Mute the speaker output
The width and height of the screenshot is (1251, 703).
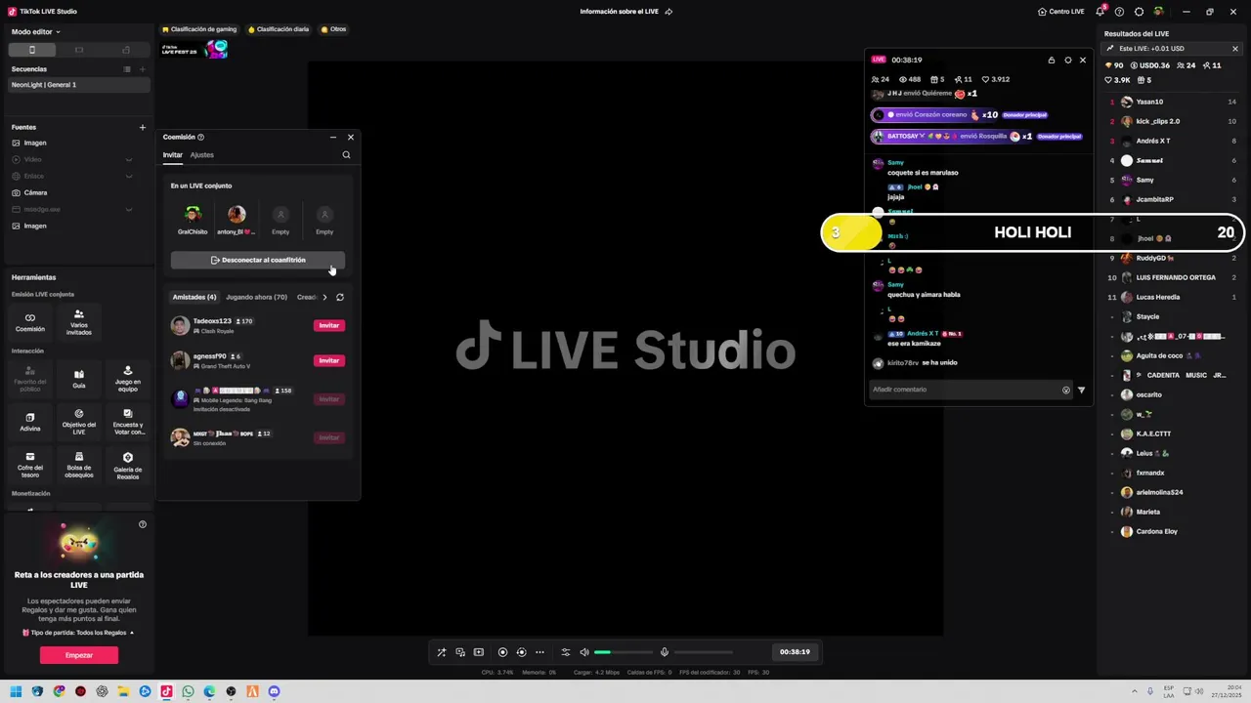tap(584, 652)
